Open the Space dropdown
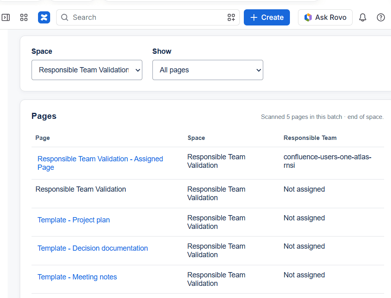This screenshot has width=391, height=298. pos(87,70)
